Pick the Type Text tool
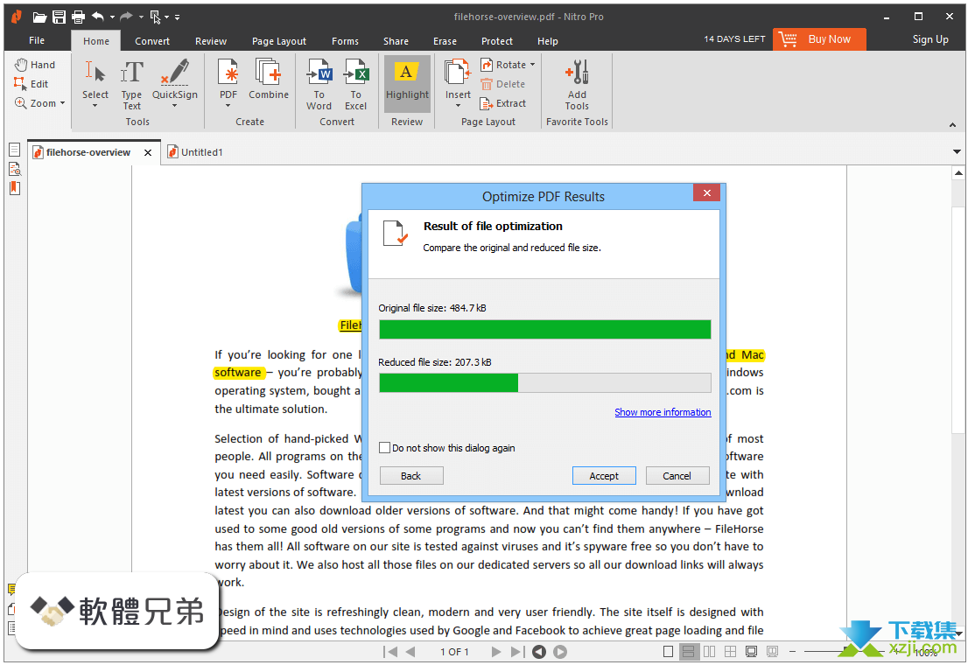This screenshot has height=665, width=968. click(x=131, y=85)
